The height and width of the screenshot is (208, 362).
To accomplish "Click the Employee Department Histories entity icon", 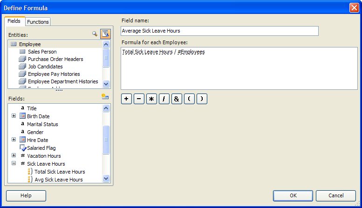I will coord(22,81).
